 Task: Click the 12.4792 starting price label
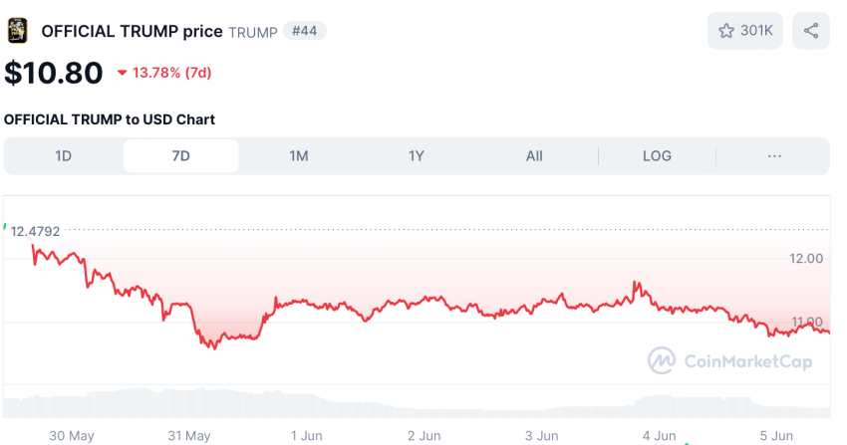point(36,231)
